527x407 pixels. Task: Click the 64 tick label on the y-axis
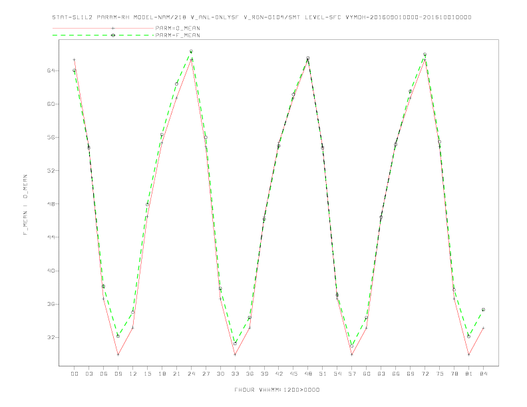point(51,71)
